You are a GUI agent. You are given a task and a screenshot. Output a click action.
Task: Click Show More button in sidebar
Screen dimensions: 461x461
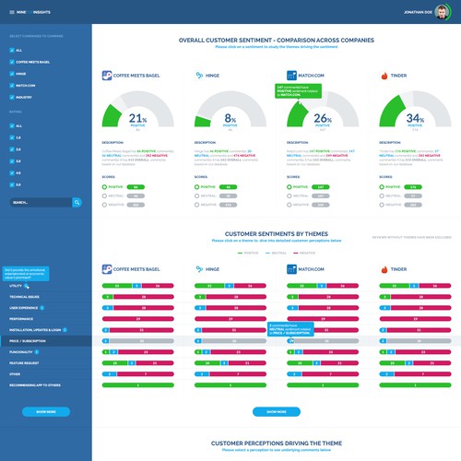tap(46, 412)
